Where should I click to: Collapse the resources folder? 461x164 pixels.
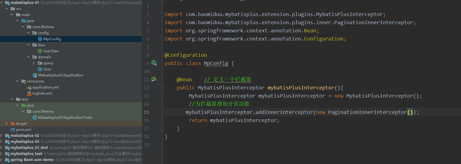18,81
